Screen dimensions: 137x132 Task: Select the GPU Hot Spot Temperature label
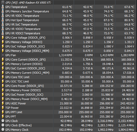click(22, 20)
